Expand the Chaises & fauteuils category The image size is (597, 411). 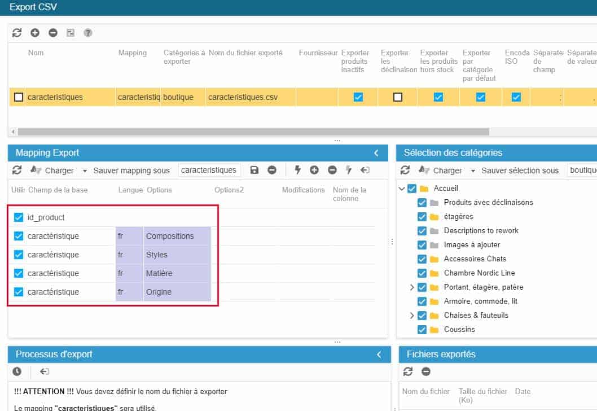point(412,316)
